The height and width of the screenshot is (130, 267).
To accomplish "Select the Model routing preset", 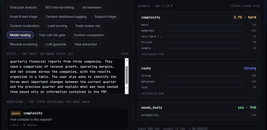I will pos(20,35).
